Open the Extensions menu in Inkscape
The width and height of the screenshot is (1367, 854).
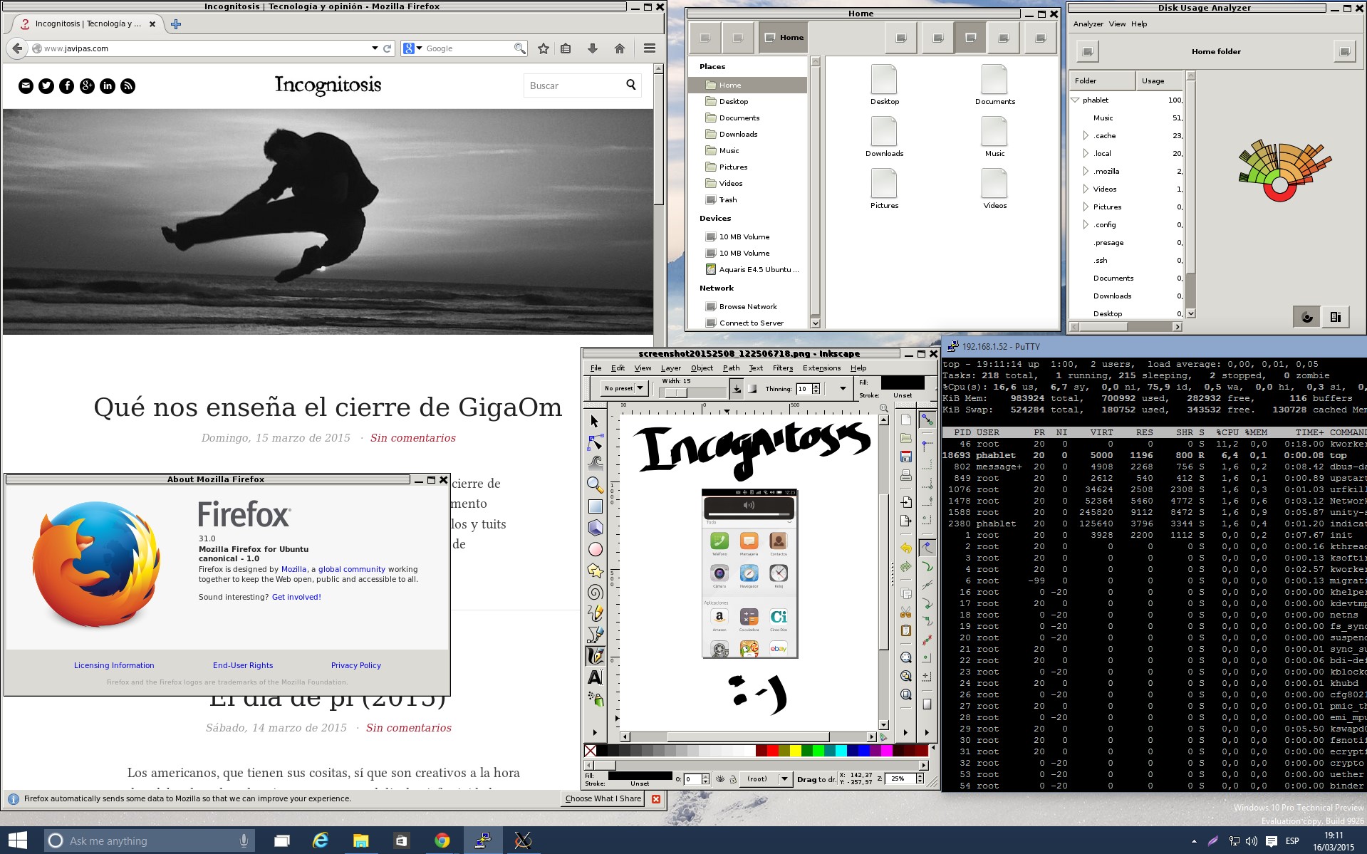click(x=821, y=368)
